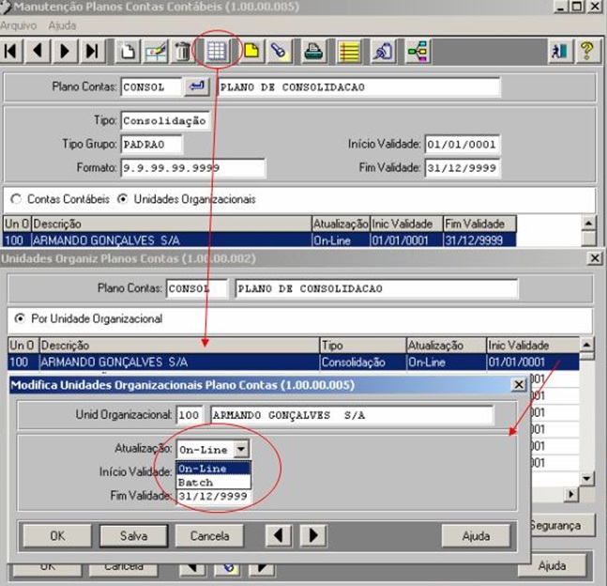Click the Fim Validade field in Modifica dialog
The width and height of the screenshot is (607, 586).
point(213,497)
